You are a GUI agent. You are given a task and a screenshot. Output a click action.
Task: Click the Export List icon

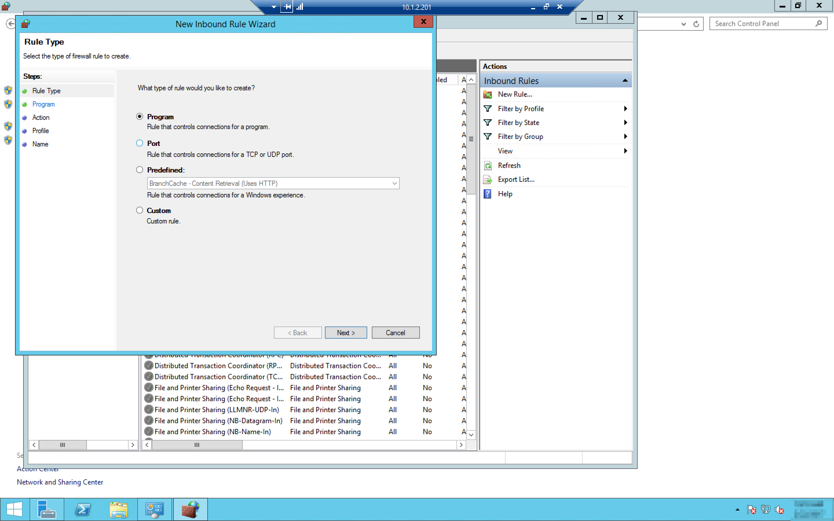487,179
